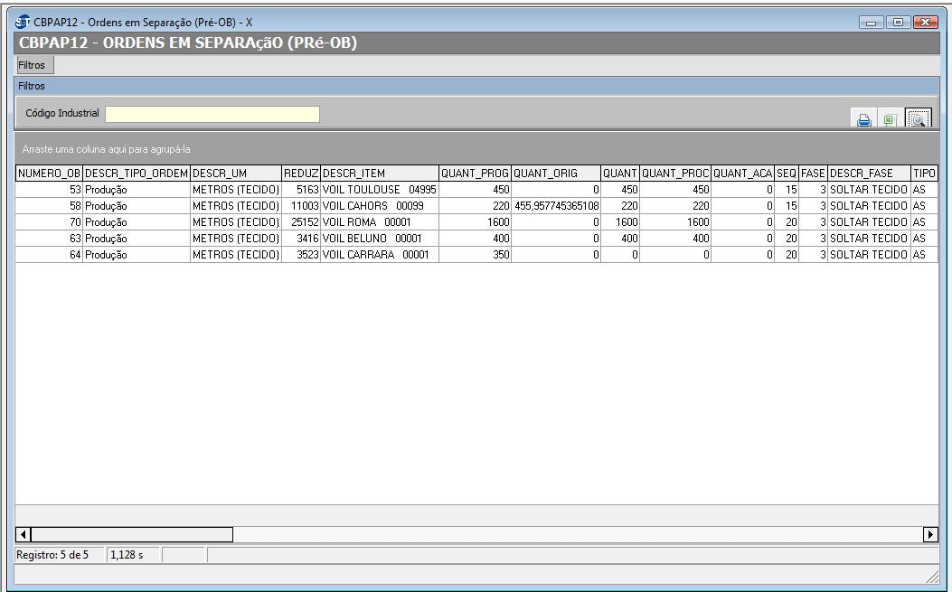Click the horizontal scrollbar thumb
The width and height of the screenshot is (952, 592).
132,534
